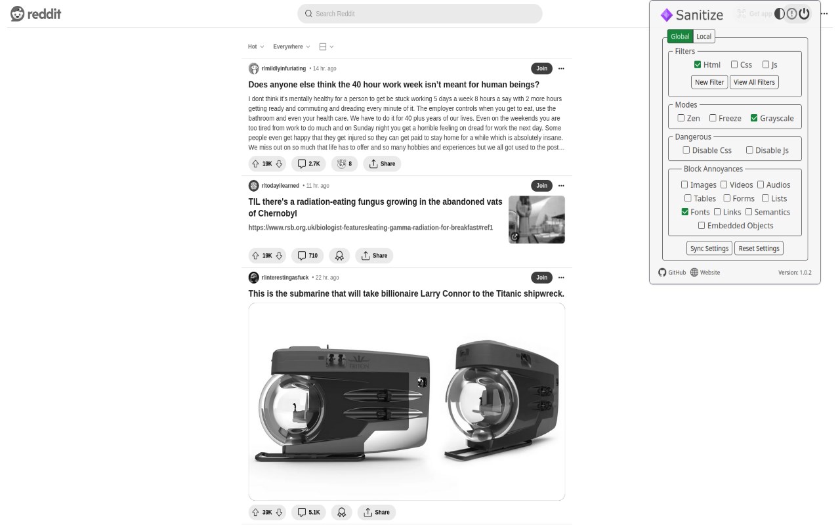This screenshot has height=525, width=840.
Task: Open the rsb.org.uk gamma radiation link
Action: pos(371,228)
